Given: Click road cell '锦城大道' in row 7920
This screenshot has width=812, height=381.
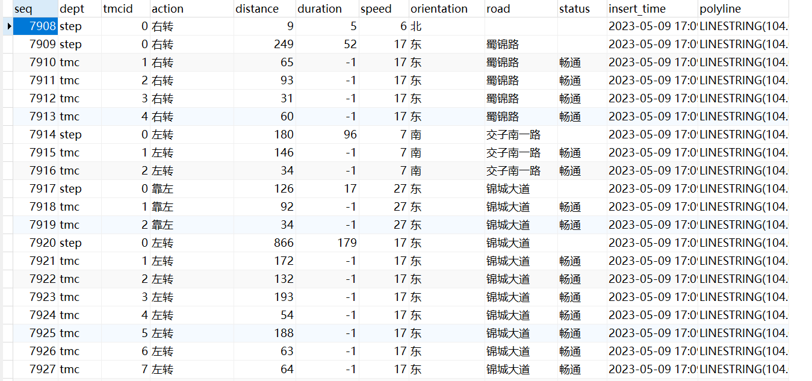Looking at the screenshot, I should point(521,243).
